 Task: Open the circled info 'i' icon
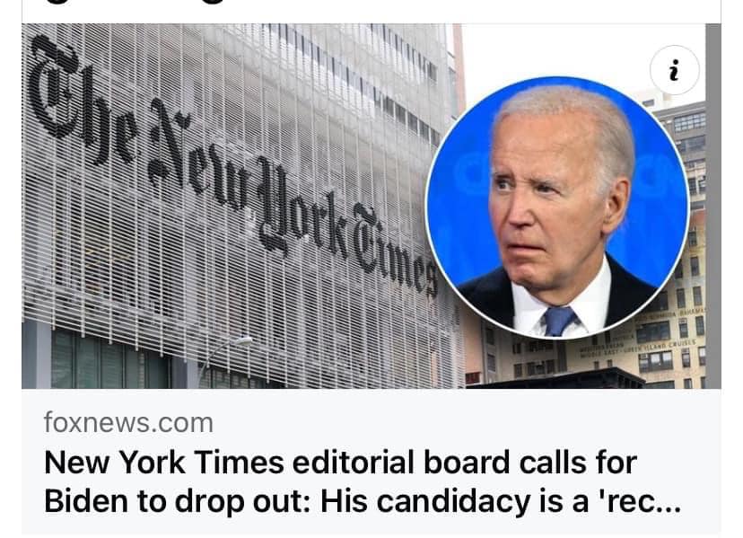[x=674, y=70]
